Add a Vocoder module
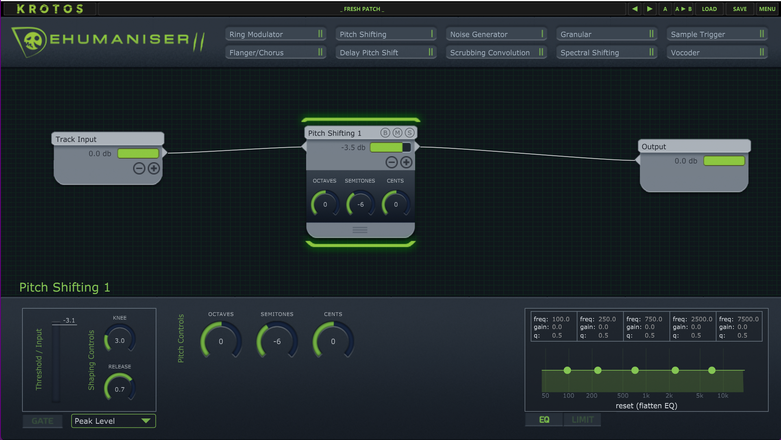 click(x=717, y=52)
